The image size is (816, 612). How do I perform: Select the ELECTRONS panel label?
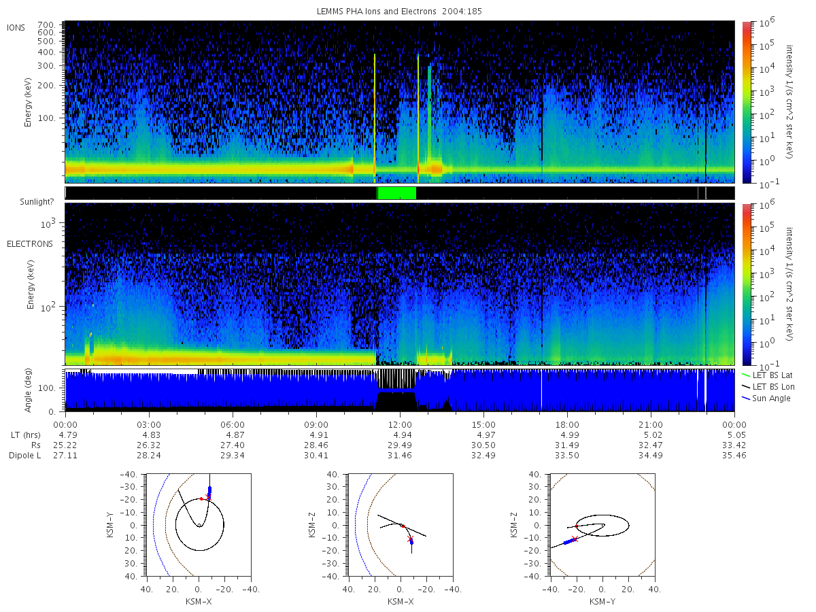pos(30,243)
